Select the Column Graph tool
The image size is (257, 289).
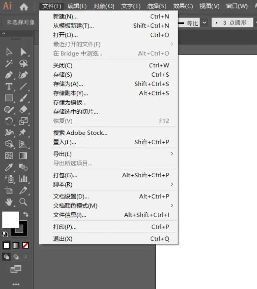[23, 179]
